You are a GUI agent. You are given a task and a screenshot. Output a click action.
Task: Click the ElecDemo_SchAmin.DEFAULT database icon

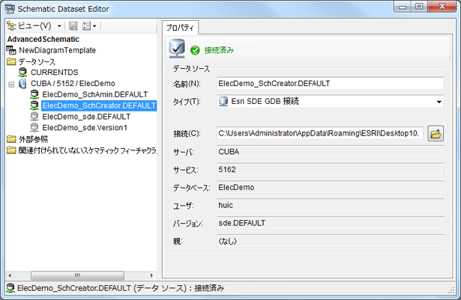[x=34, y=94]
